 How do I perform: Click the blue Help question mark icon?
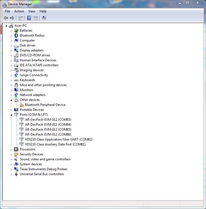29,18
